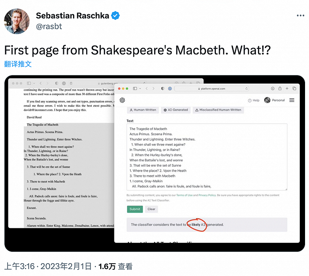The height and width of the screenshot is (276, 309).
Task: Click the Downloads icon in the front Safari toolbar
Action: pos(273,88)
